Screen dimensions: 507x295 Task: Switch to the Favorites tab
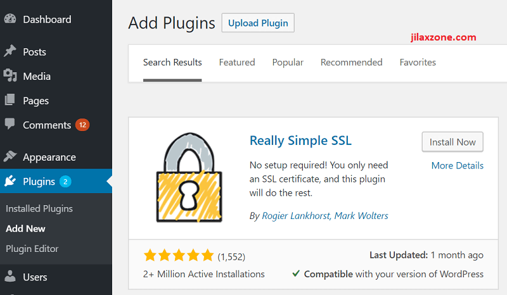pyautogui.click(x=418, y=63)
